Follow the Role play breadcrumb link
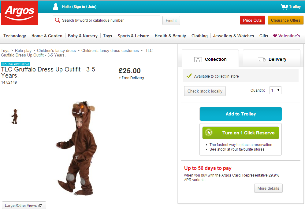This screenshot has width=305, height=212. click(23, 51)
